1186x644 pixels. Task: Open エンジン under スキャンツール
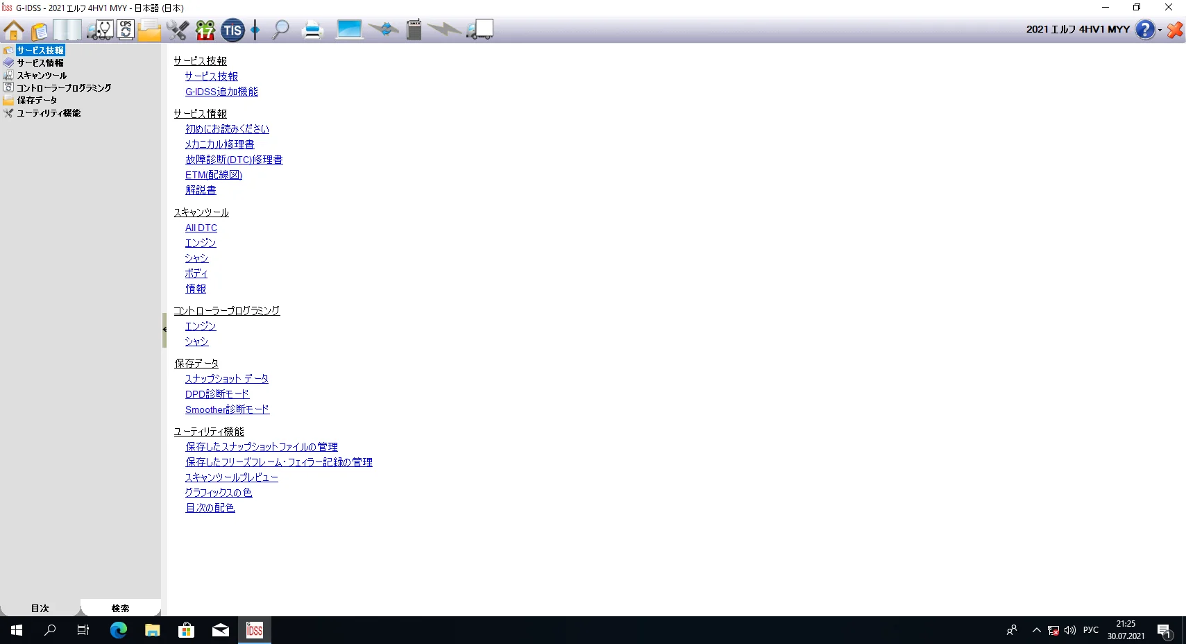pos(201,243)
